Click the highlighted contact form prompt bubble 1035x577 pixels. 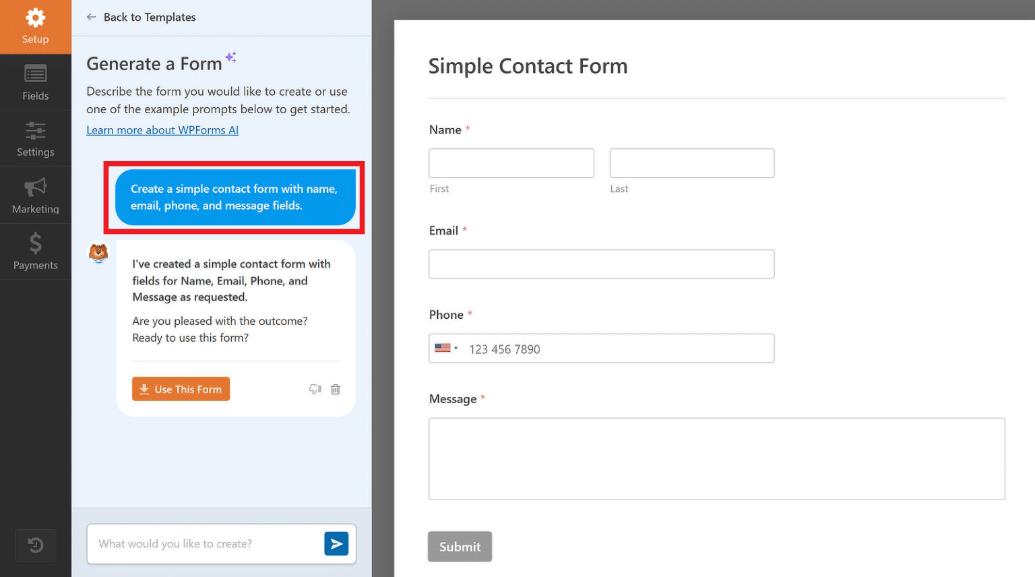234,197
